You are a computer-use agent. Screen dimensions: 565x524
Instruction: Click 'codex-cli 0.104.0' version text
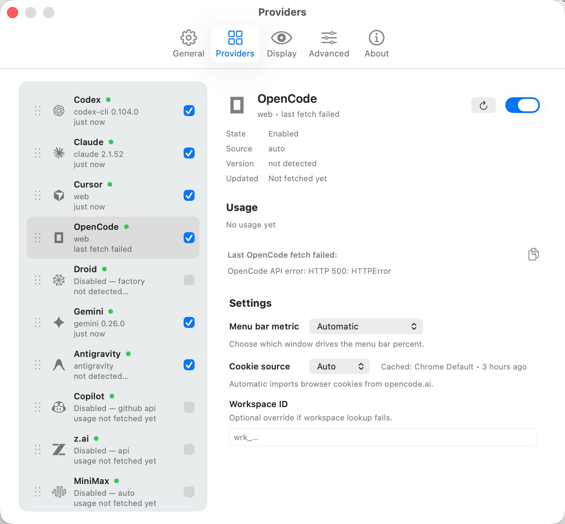[x=106, y=112]
